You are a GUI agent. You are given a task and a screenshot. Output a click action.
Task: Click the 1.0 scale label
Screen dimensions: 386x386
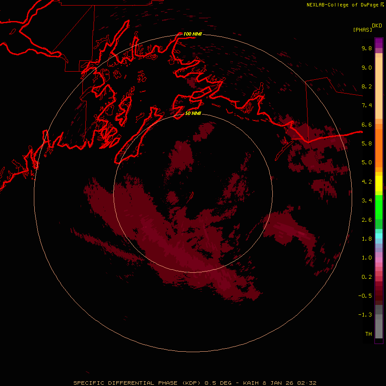coord(367,258)
